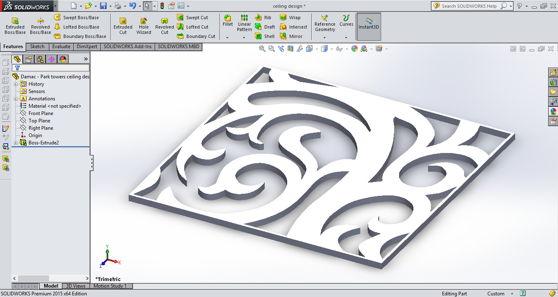Switch to the Sketch tab
Image resolution: width=558 pixels, height=297 pixels.
click(x=37, y=47)
